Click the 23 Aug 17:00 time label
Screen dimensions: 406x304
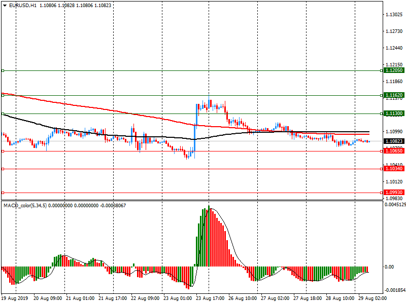pyautogui.click(x=210, y=298)
